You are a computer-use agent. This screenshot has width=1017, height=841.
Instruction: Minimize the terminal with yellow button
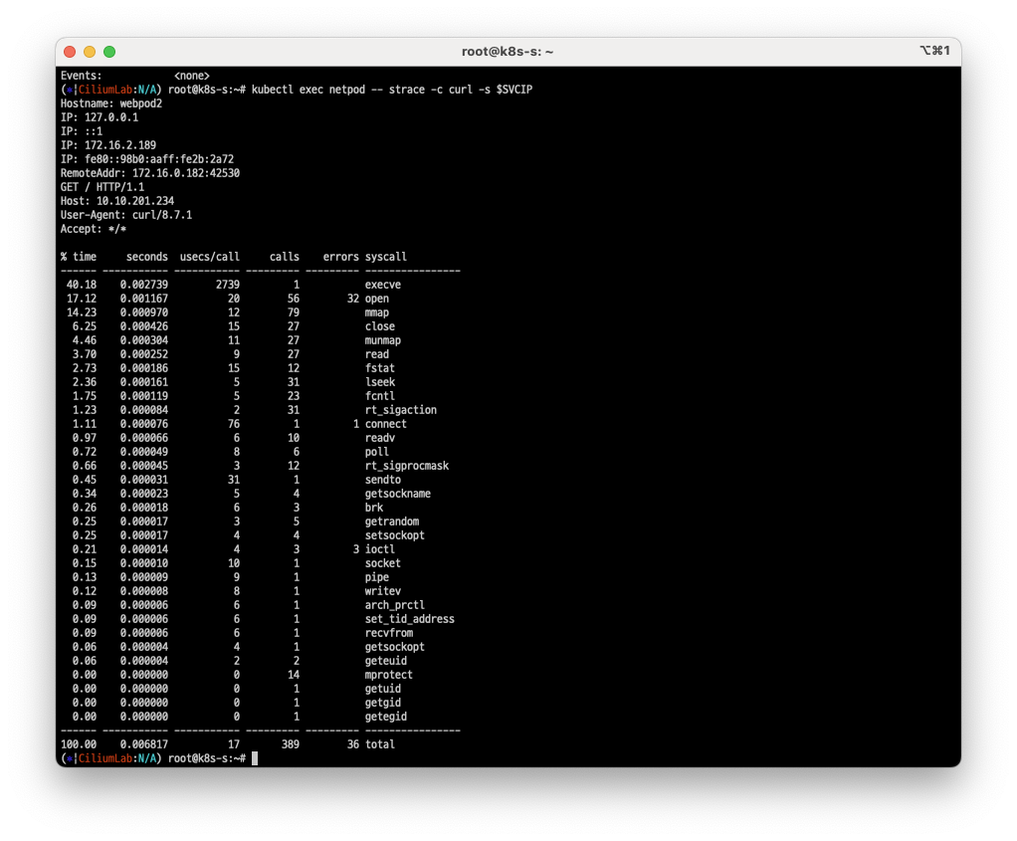click(90, 52)
